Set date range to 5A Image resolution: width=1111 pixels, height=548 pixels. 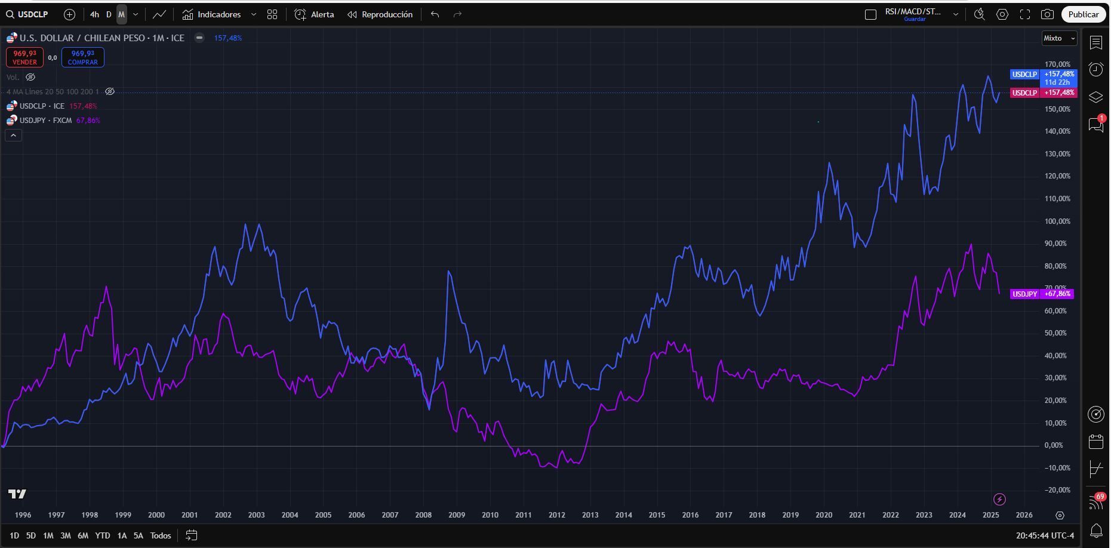pos(139,535)
